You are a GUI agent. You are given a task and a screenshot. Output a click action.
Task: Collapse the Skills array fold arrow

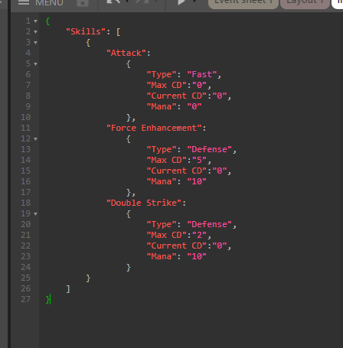(x=35, y=32)
